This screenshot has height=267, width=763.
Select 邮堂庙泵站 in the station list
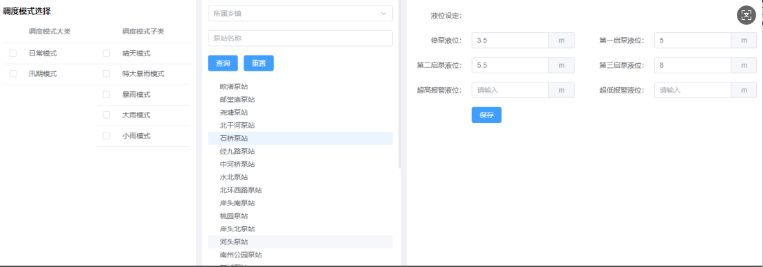(x=300, y=100)
